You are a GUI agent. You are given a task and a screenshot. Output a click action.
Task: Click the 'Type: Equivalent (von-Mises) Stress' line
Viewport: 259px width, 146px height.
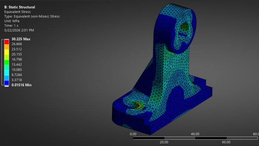tap(32, 16)
